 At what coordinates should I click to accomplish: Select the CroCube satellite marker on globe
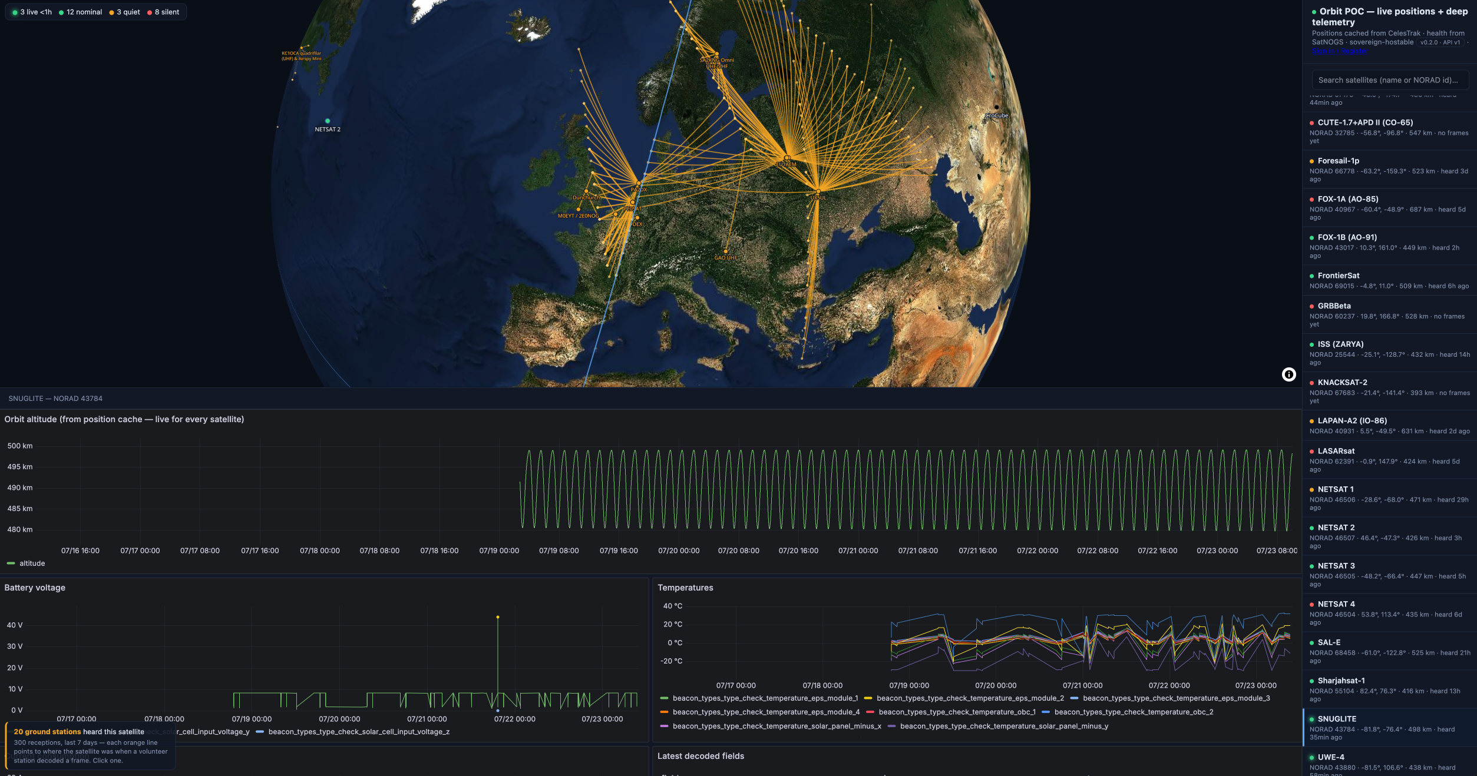click(x=996, y=108)
